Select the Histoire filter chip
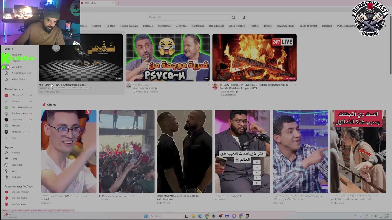 pyautogui.click(x=268, y=26)
